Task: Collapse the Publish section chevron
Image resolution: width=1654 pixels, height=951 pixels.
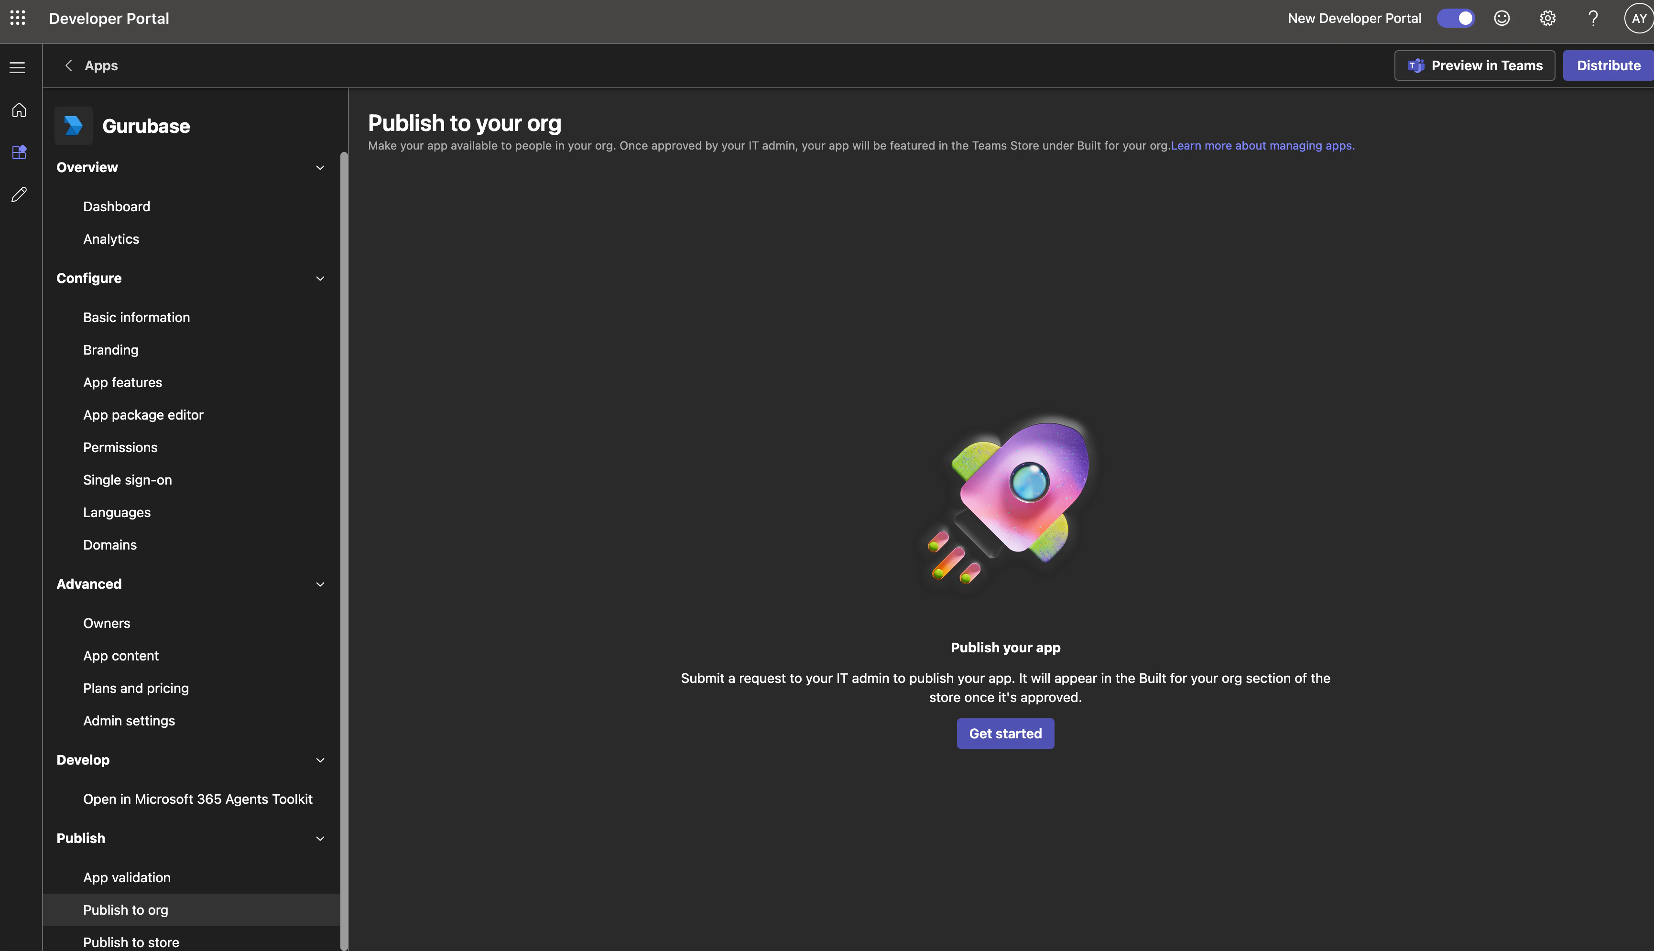Action: 320,839
